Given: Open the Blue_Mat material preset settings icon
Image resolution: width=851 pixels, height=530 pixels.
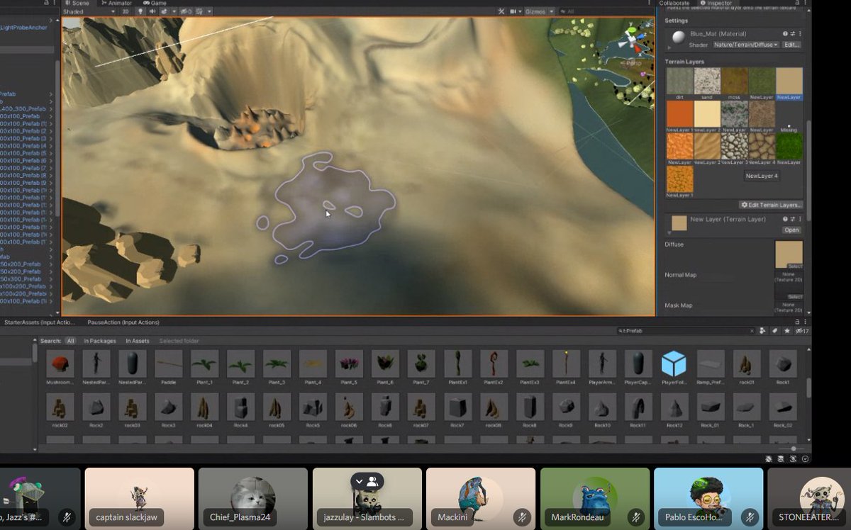Looking at the screenshot, I should click(793, 34).
